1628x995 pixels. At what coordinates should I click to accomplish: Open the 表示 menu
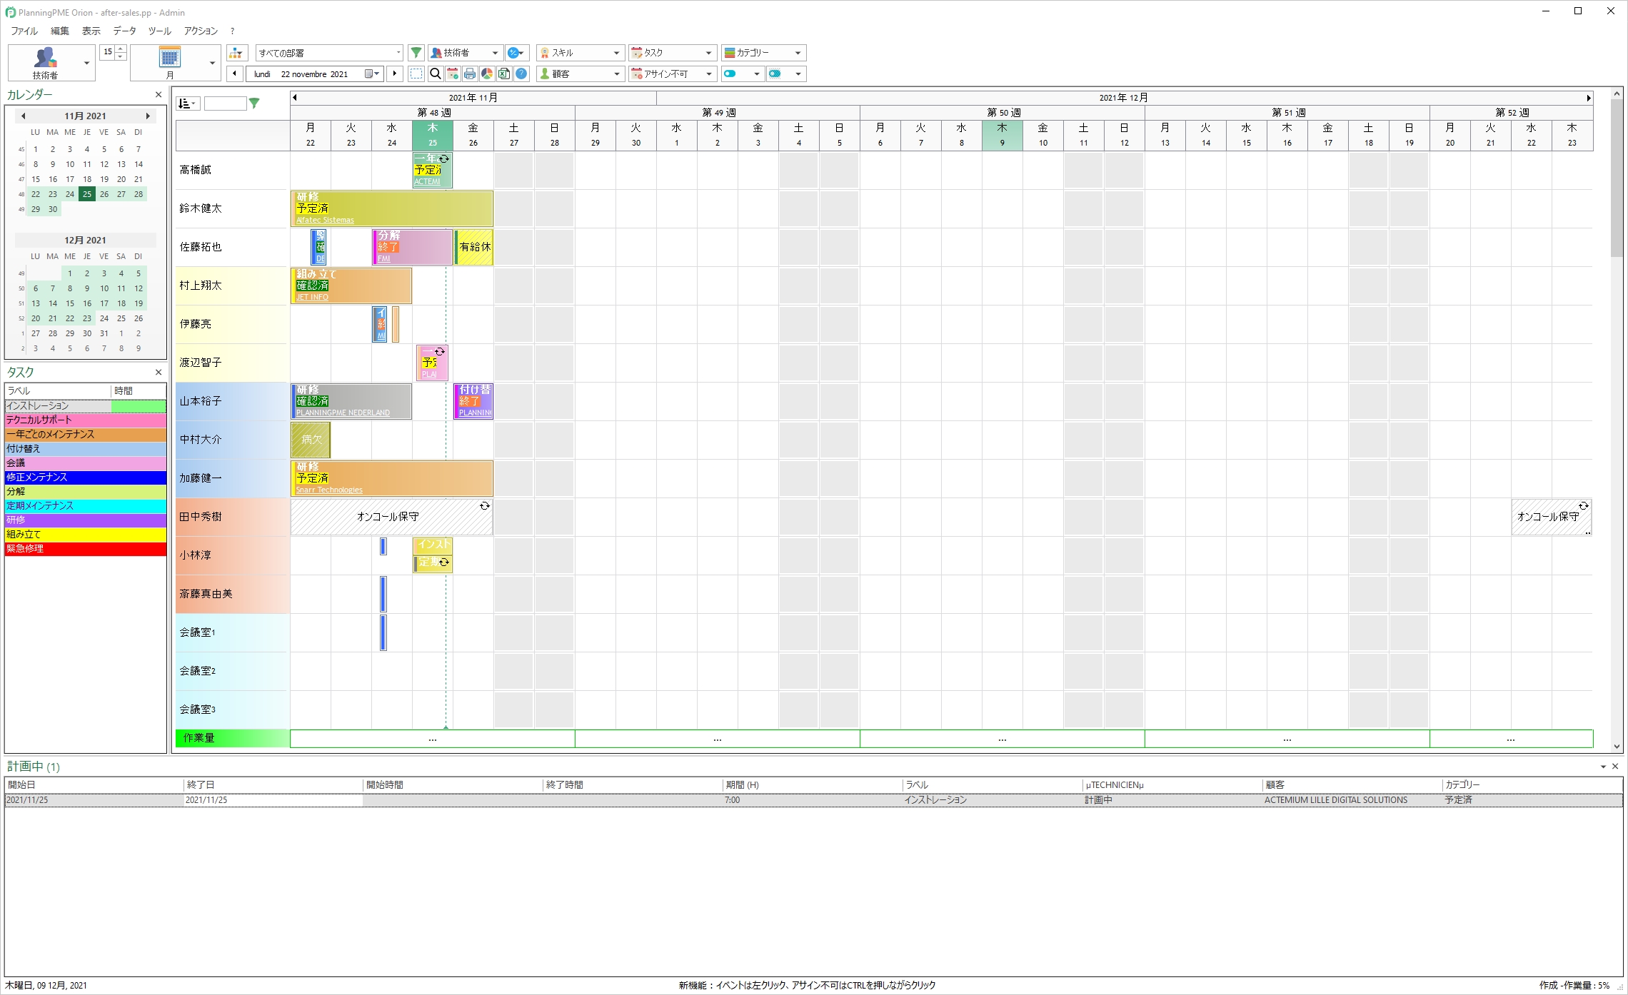click(x=91, y=31)
